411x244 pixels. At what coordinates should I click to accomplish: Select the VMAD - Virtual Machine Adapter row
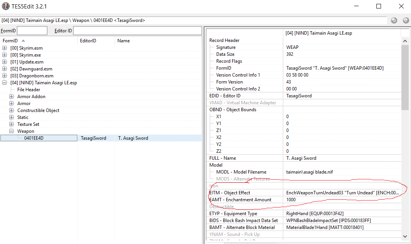(x=303, y=103)
